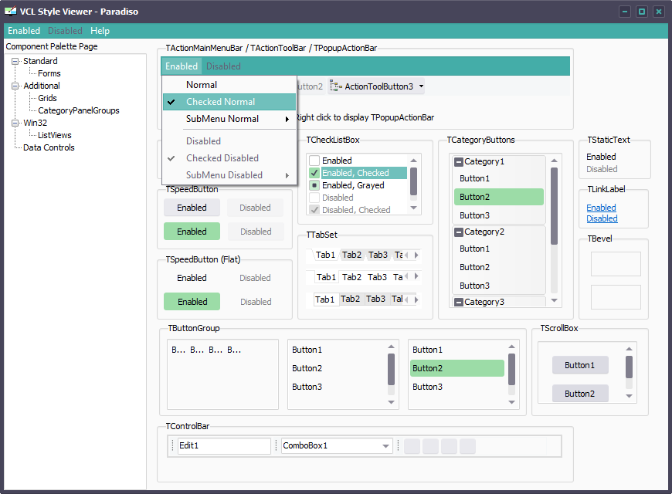Click the checkmark icon beside Checked Normal

(171, 102)
